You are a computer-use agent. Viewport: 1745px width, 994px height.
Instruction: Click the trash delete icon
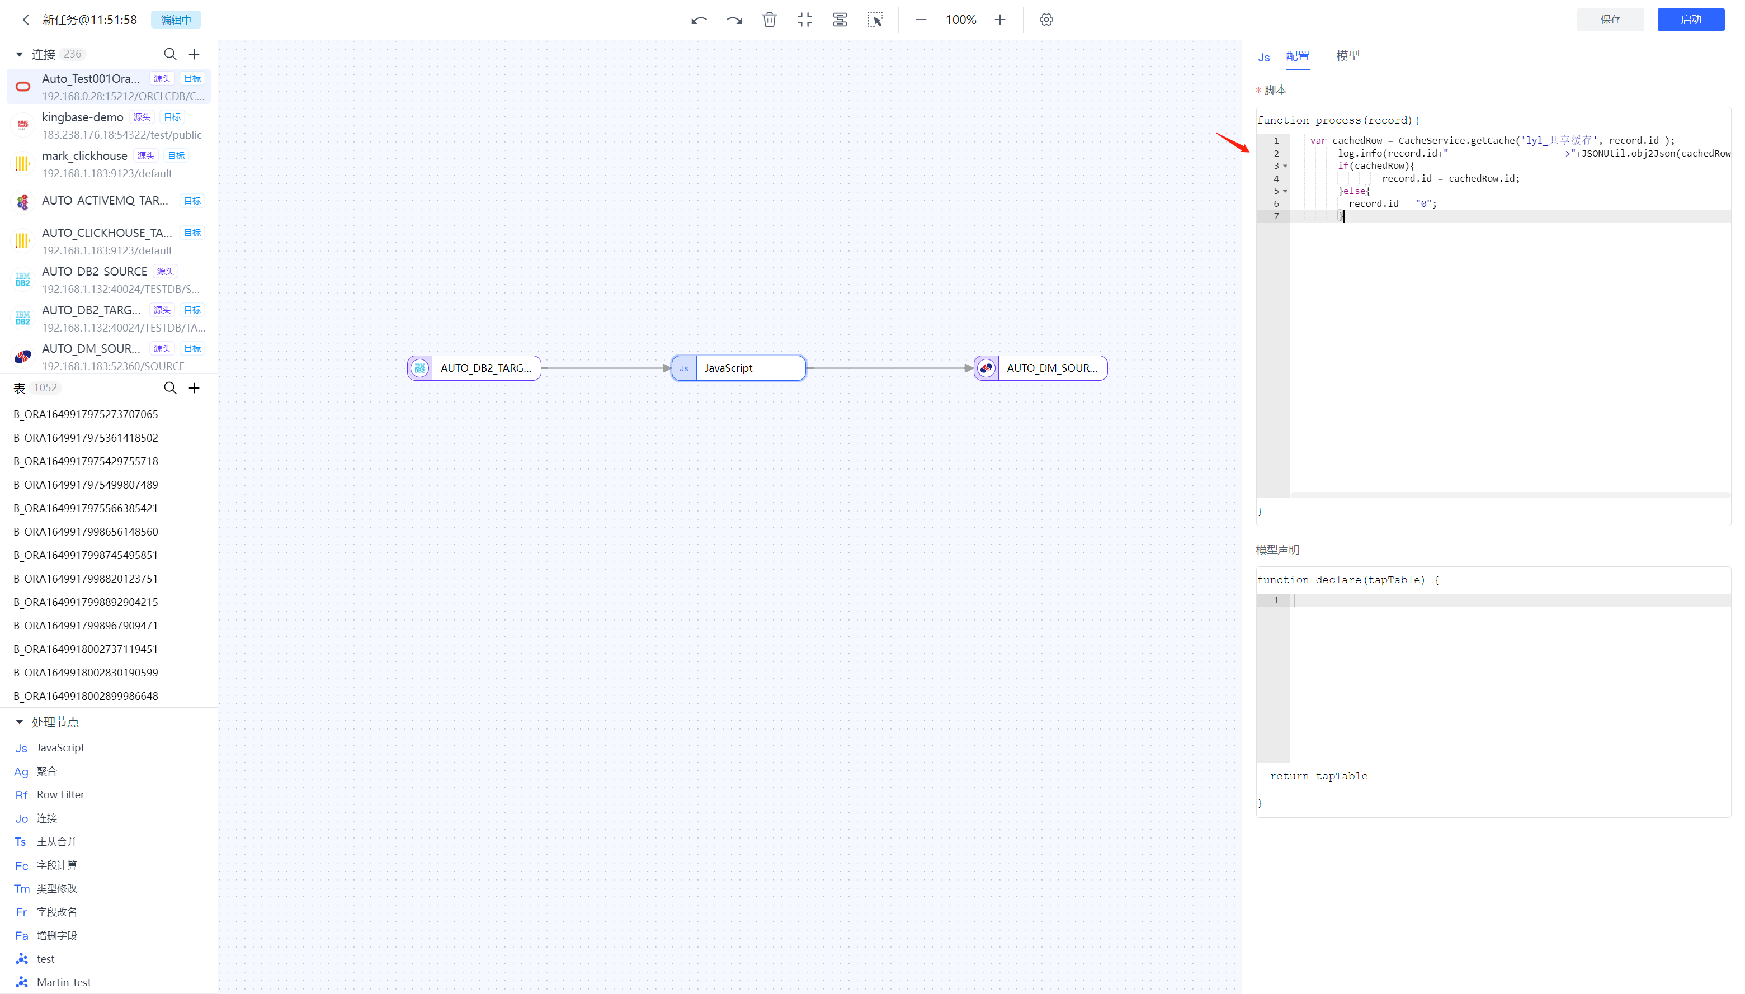[770, 20]
